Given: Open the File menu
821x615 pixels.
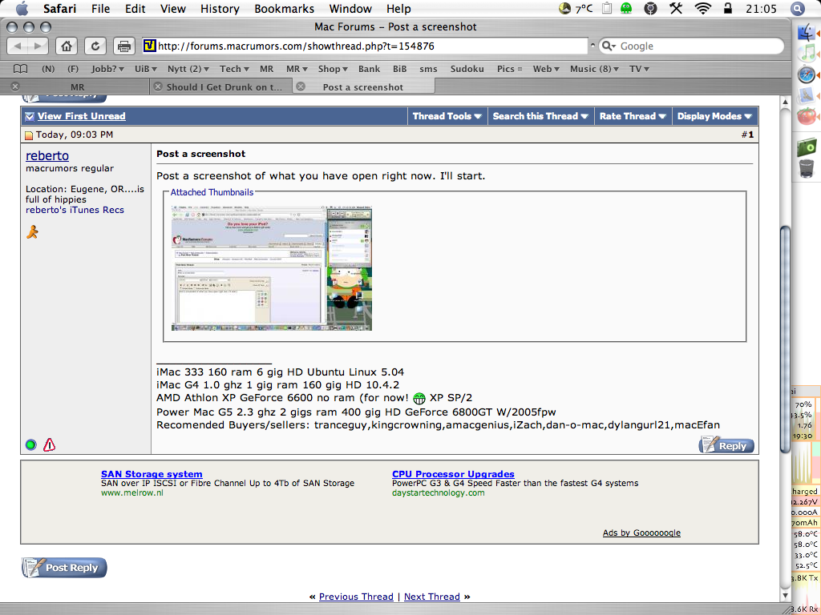Looking at the screenshot, I should (x=100, y=8).
